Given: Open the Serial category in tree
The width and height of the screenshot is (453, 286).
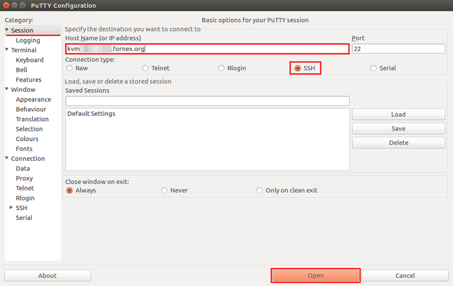Looking at the screenshot, I should pyautogui.click(x=24, y=218).
